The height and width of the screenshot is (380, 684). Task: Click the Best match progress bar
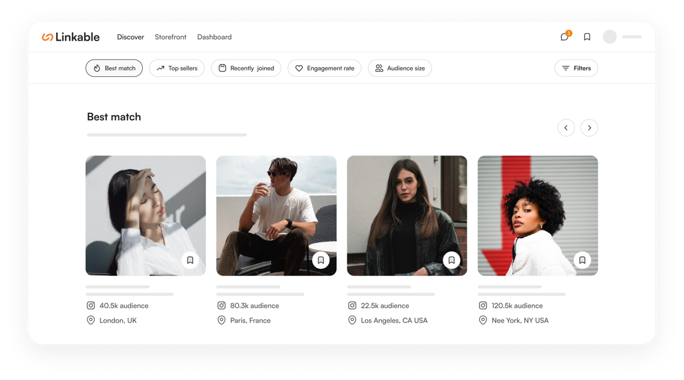tap(166, 135)
